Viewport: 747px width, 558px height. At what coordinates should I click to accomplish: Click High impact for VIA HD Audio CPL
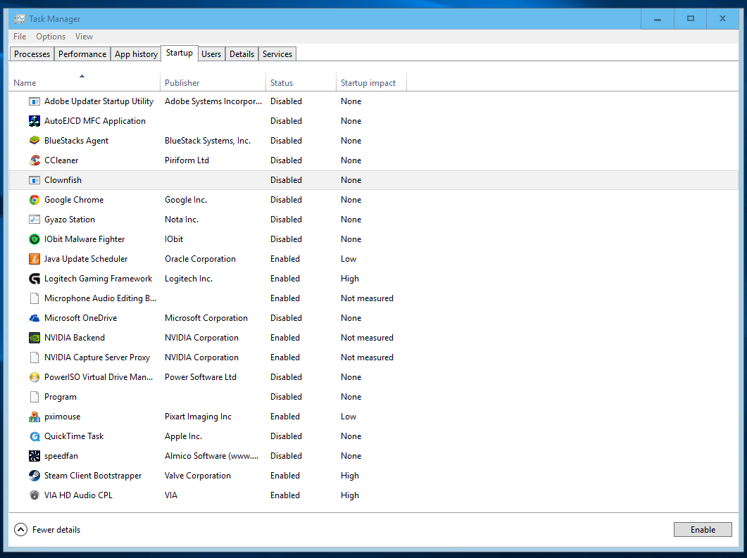[350, 495]
